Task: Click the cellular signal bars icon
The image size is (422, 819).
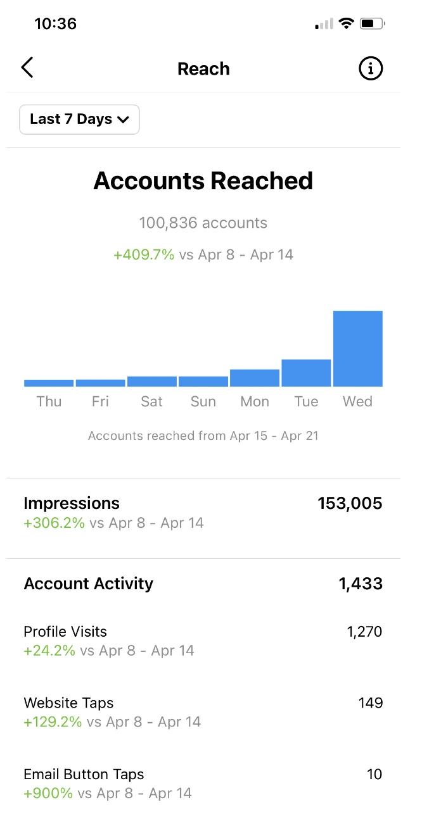Action: (x=323, y=25)
